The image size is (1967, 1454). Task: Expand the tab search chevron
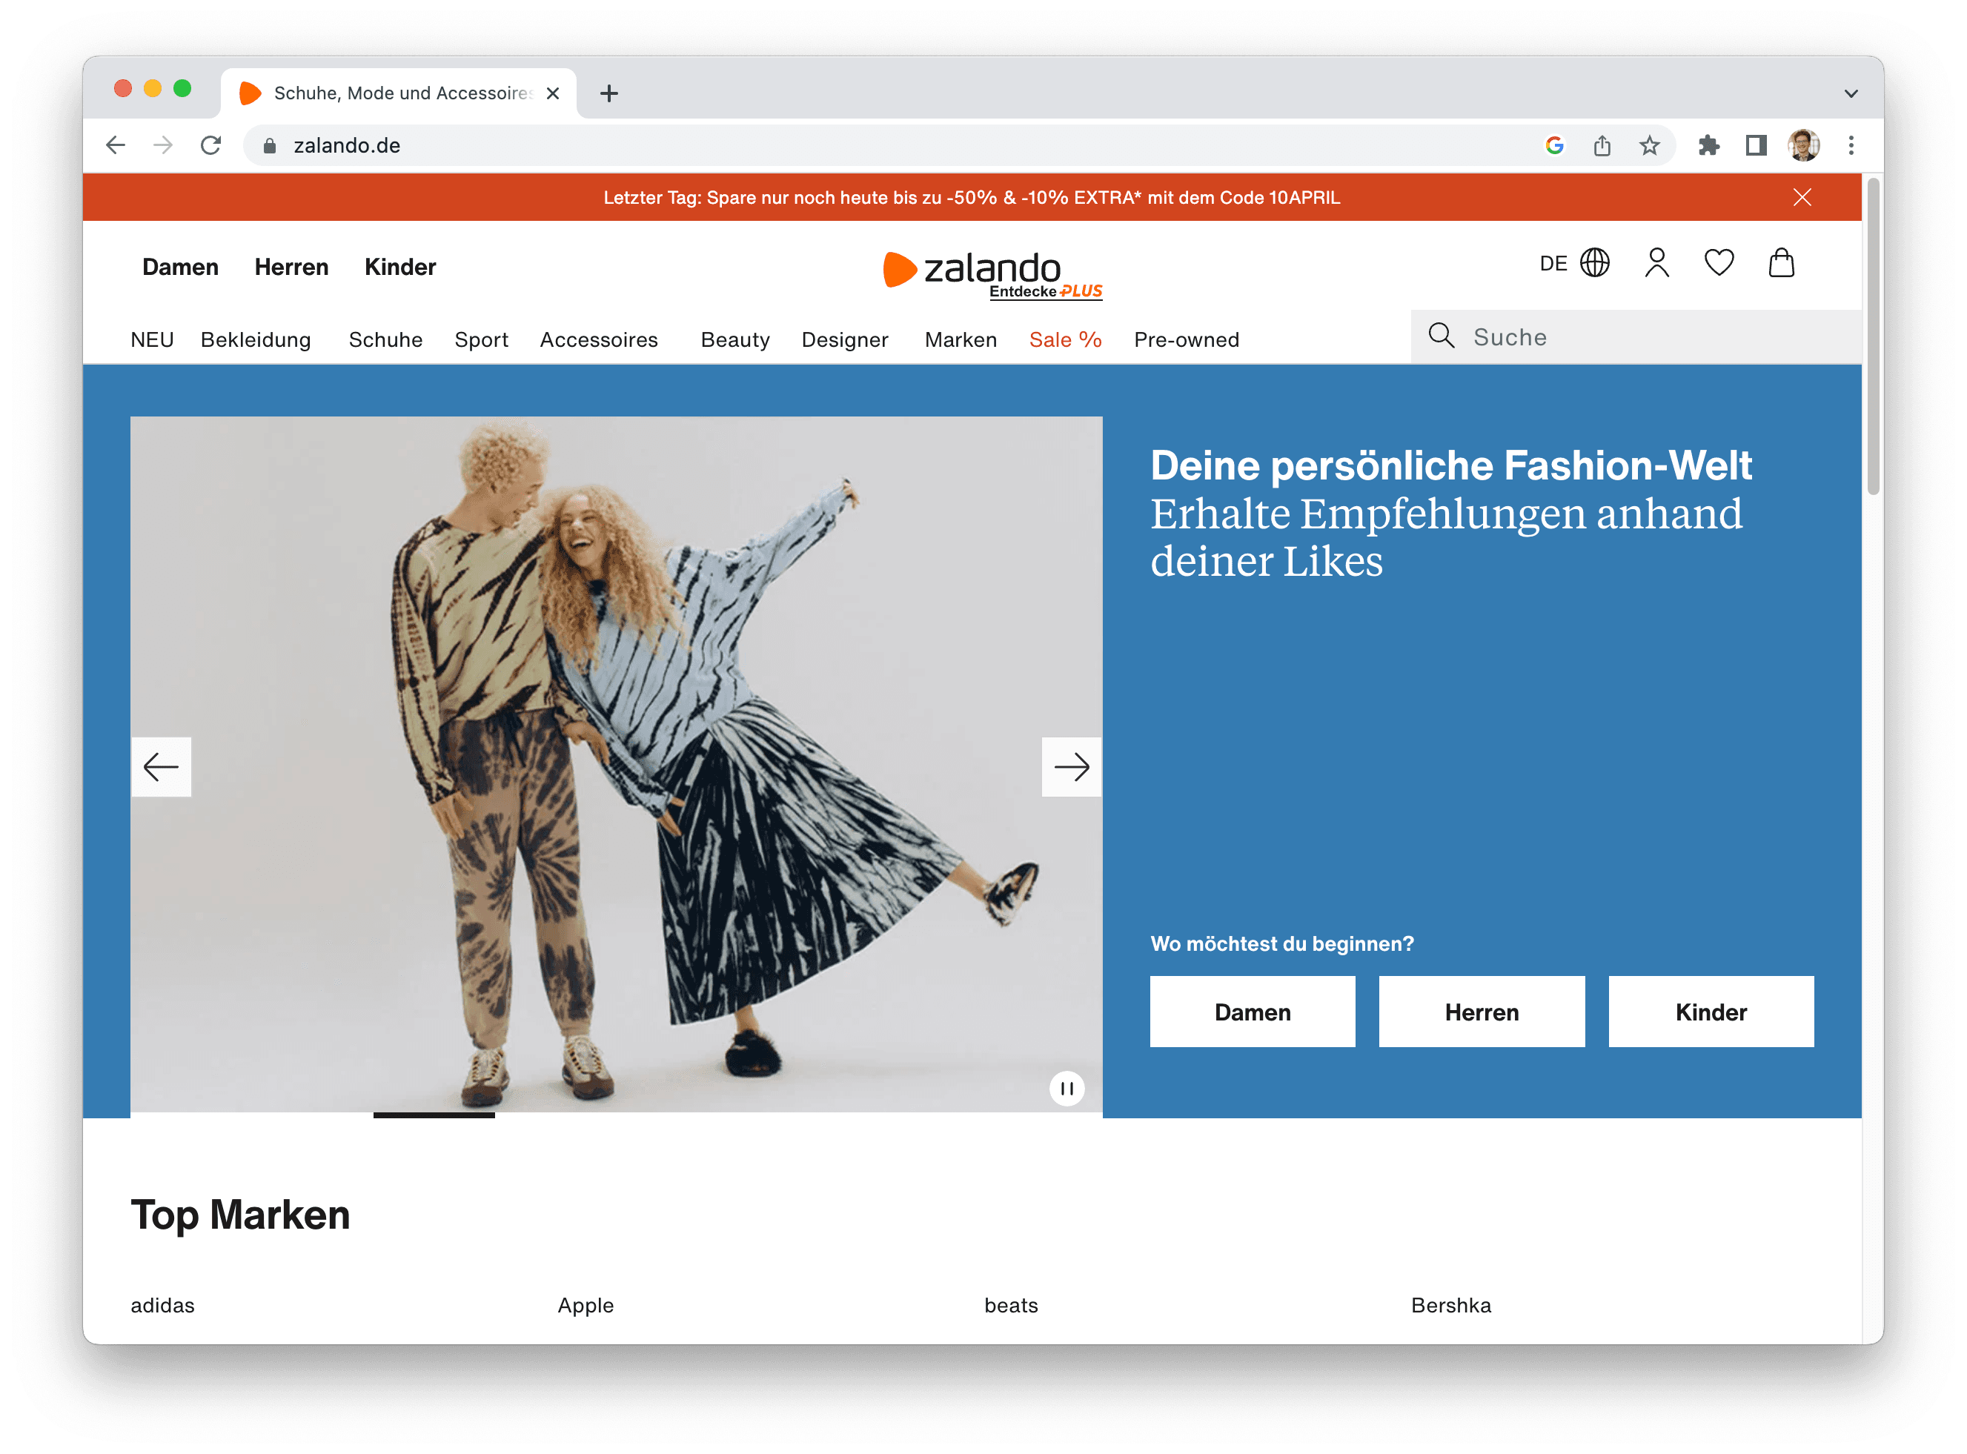coord(1851,93)
